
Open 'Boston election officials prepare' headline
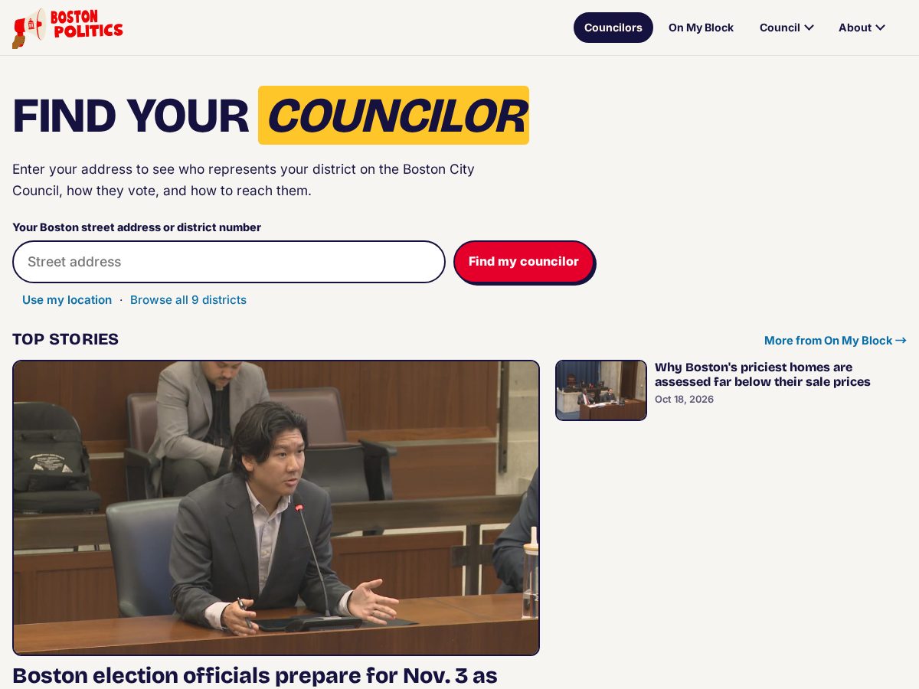click(255, 675)
